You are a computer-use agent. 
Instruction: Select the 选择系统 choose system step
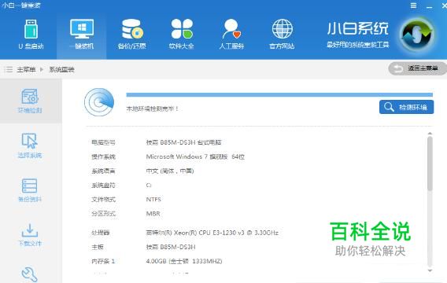tap(30, 145)
